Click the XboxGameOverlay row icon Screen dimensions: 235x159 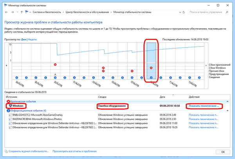[x=10, y=115]
